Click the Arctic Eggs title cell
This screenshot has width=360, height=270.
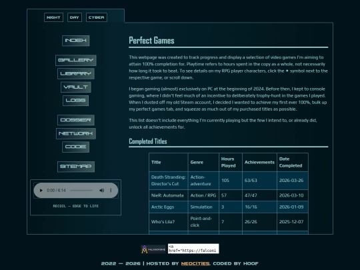click(x=168, y=207)
